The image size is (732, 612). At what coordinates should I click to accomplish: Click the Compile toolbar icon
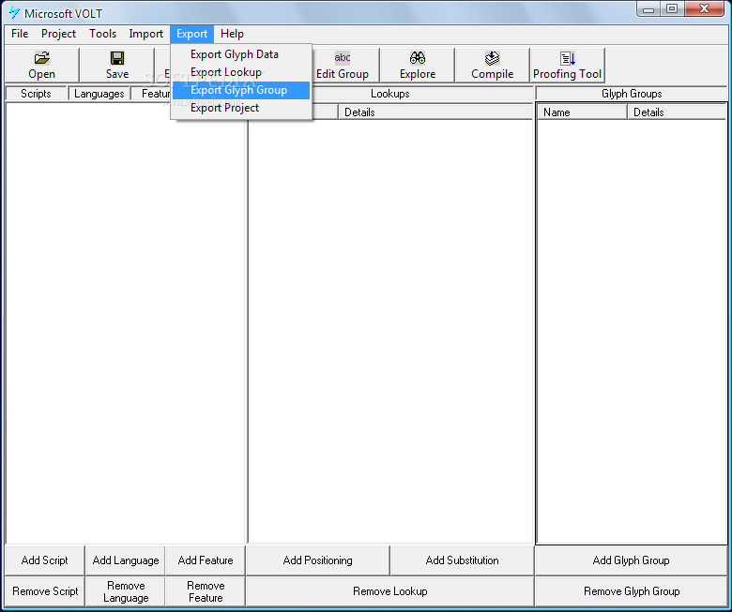point(492,58)
